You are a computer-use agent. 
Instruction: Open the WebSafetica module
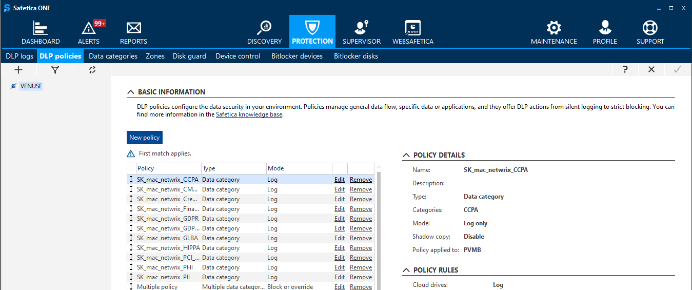(x=413, y=32)
